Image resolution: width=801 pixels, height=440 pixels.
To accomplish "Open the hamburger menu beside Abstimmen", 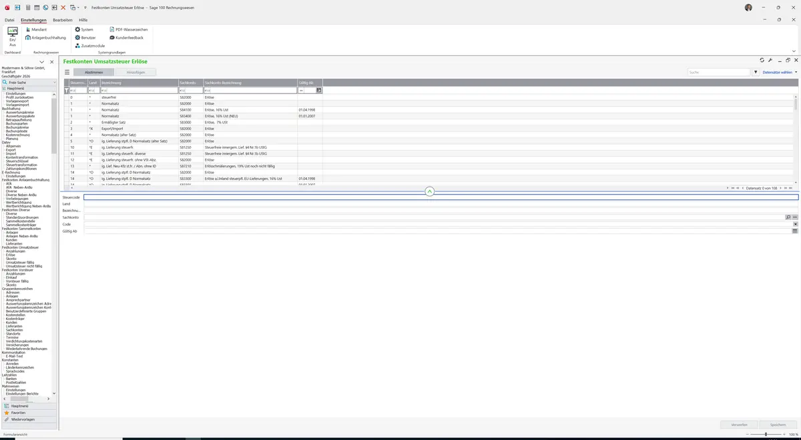I will (x=67, y=72).
